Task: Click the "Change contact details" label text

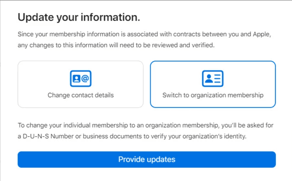Action: click(81, 95)
